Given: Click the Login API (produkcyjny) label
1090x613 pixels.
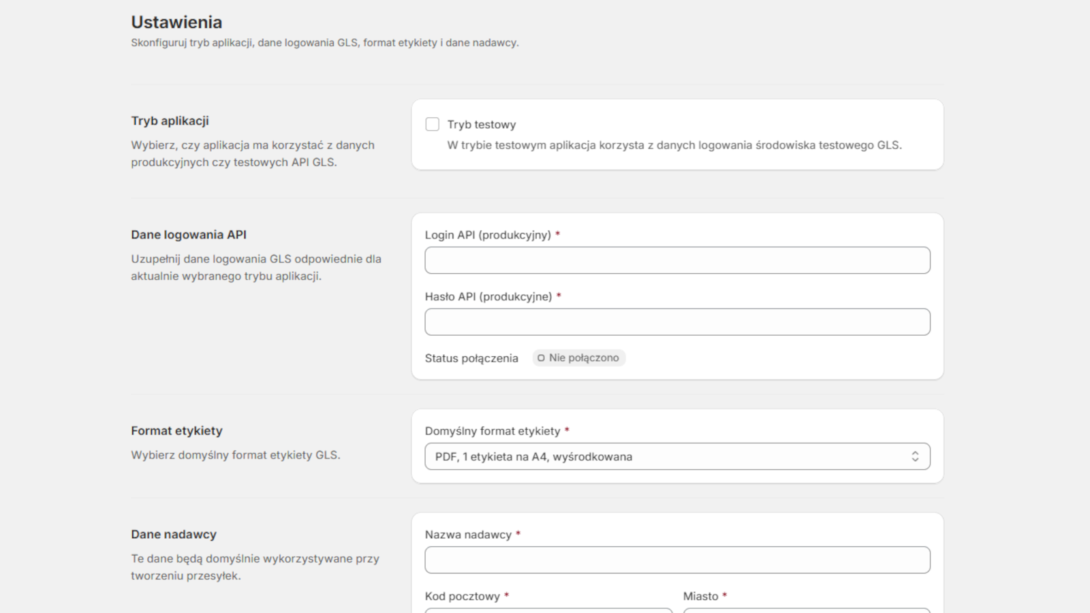Looking at the screenshot, I should (x=488, y=235).
